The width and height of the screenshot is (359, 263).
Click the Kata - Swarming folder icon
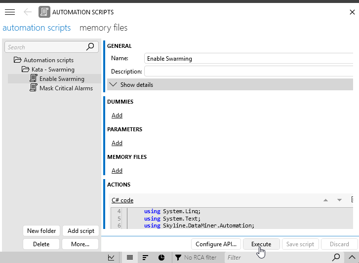coord(25,69)
